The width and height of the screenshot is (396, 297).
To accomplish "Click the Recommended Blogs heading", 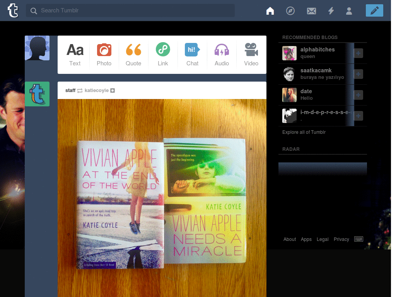I will [310, 38].
